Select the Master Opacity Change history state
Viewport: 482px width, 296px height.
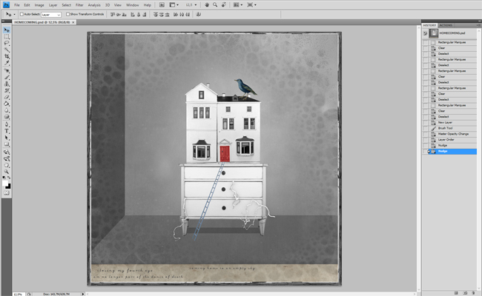454,134
